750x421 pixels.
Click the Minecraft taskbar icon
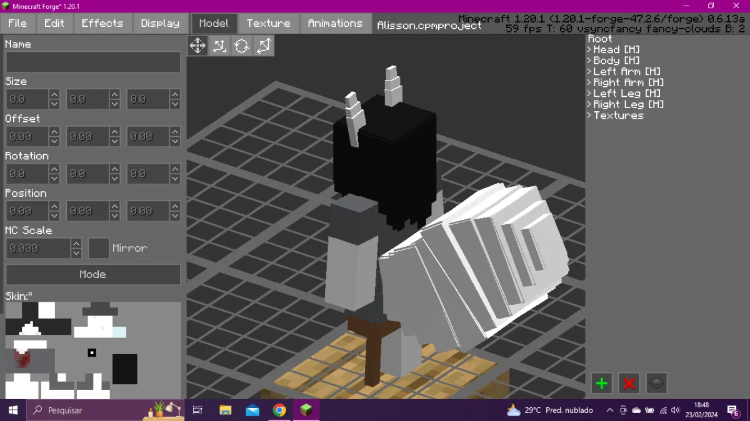(306, 410)
